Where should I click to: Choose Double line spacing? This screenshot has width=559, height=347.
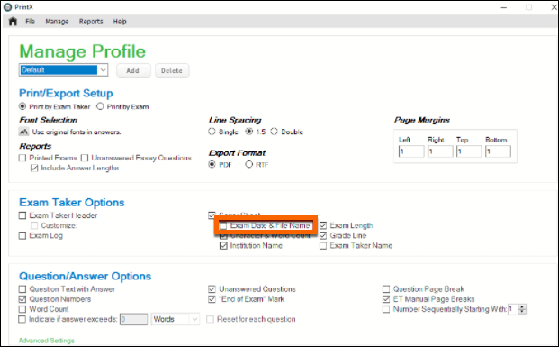coord(274,132)
